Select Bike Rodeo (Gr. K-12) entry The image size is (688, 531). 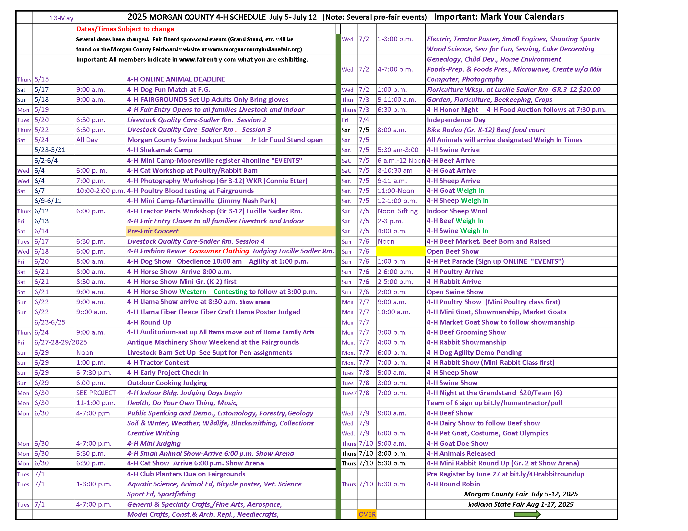(486, 130)
